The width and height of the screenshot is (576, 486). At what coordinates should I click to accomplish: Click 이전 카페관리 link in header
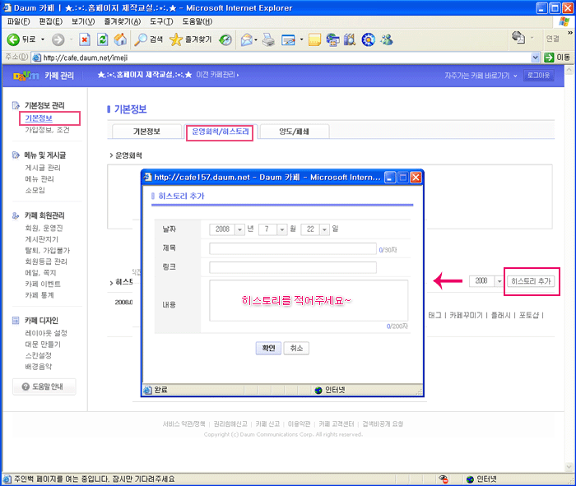[217, 75]
